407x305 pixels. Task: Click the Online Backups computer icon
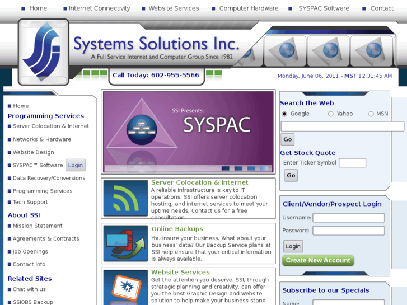(x=125, y=243)
